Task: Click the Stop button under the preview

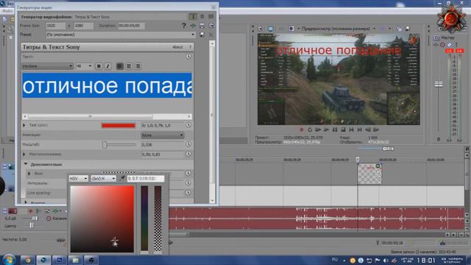Action: [343, 130]
